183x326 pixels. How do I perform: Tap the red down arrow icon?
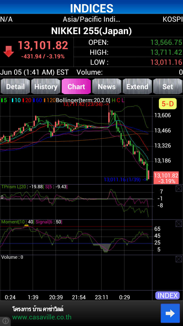[9, 51]
